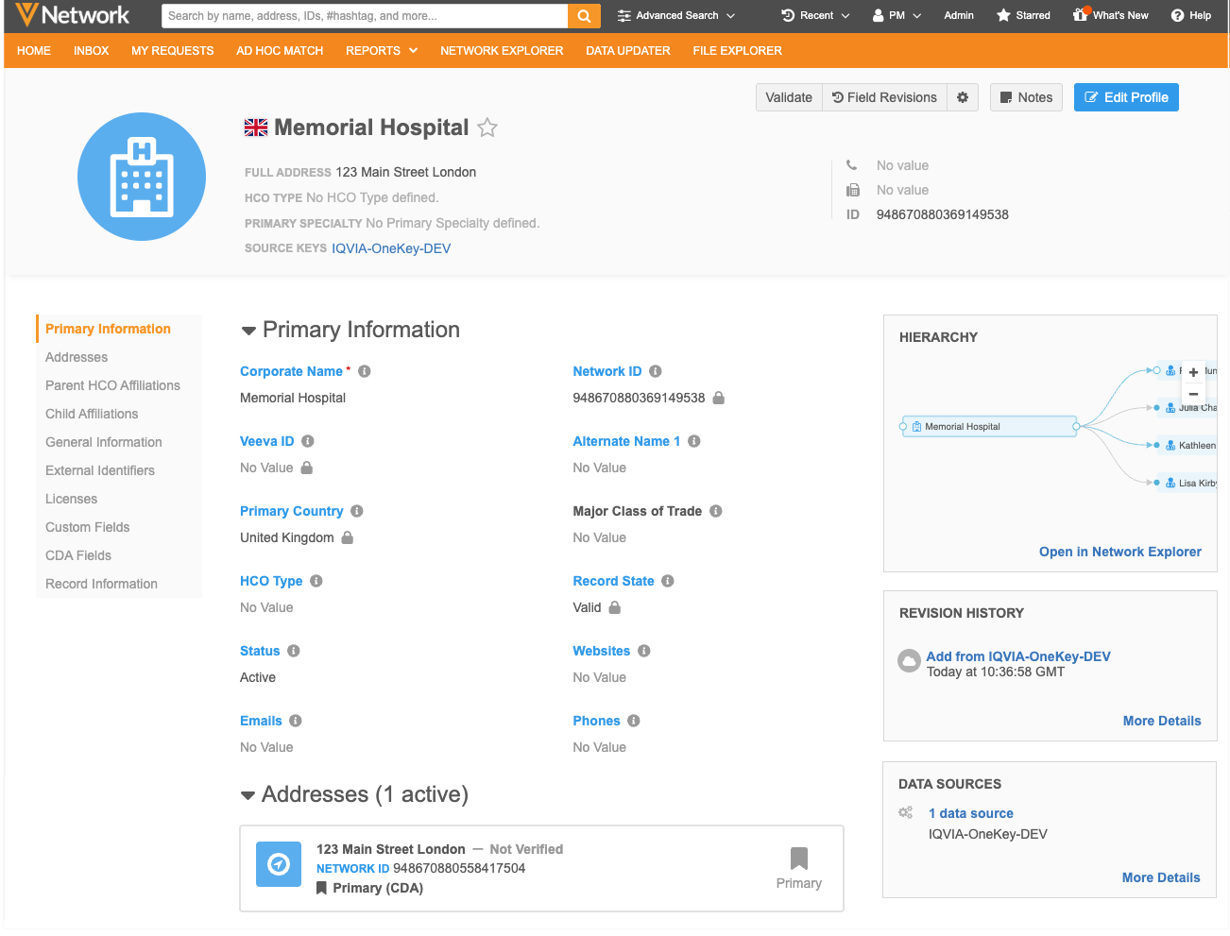Select Licenses in the left sidebar
This screenshot has height=936, width=1230.
[x=72, y=499]
